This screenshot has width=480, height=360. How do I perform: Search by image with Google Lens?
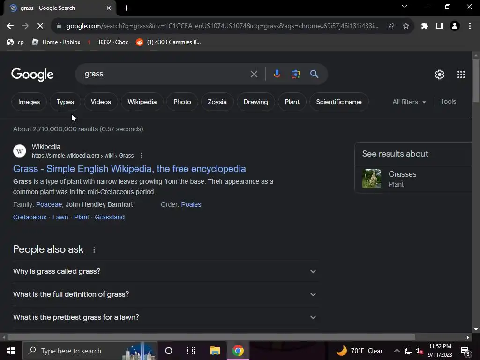click(295, 74)
